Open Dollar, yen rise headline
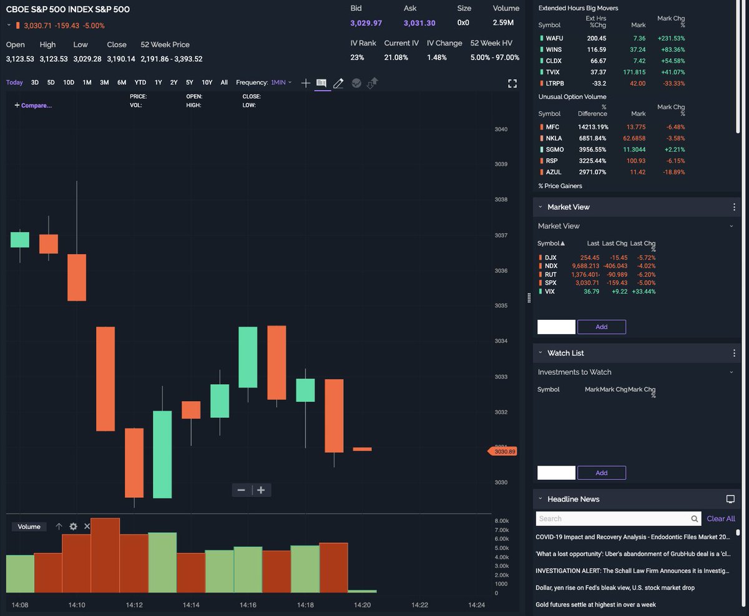 pyautogui.click(x=615, y=588)
